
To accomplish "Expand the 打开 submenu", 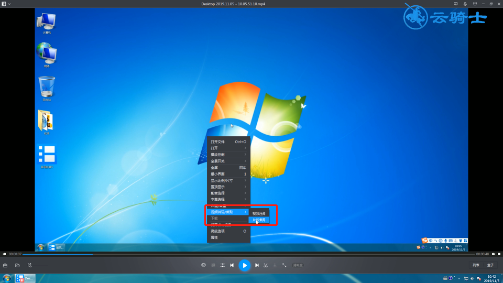I will 228,148.
